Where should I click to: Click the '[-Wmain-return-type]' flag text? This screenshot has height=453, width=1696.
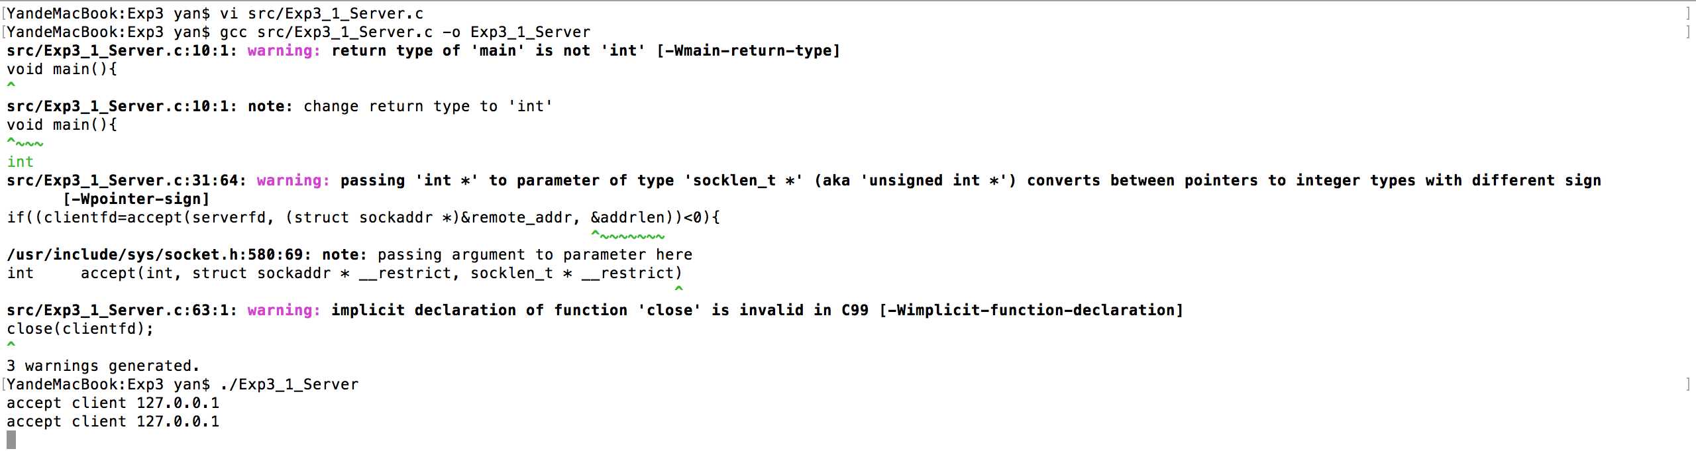click(748, 50)
